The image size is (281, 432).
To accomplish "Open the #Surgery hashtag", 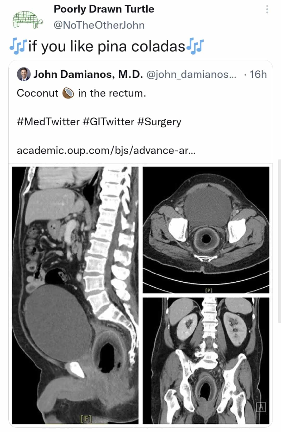I will 159,122.
